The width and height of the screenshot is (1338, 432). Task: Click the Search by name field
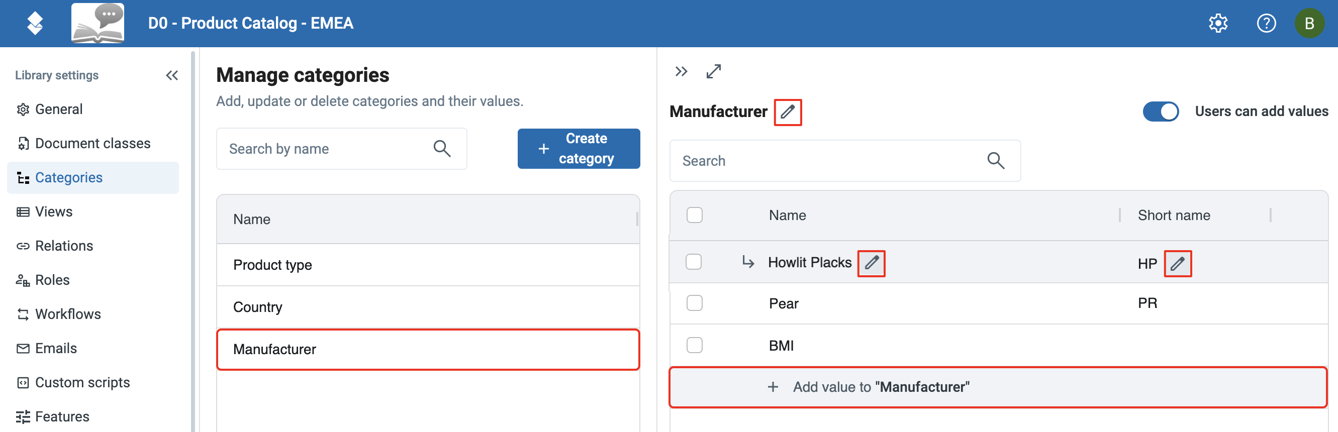pyautogui.click(x=342, y=149)
